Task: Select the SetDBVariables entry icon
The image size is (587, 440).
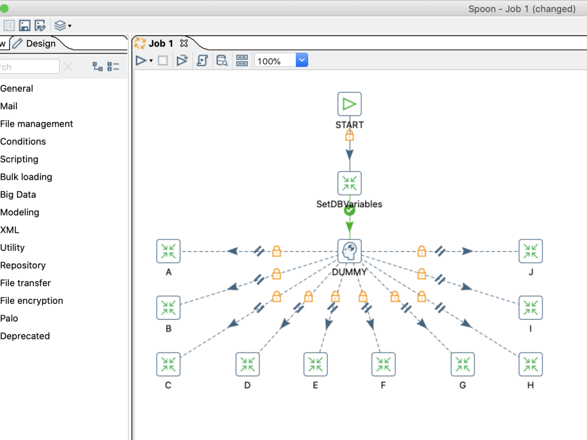Action: click(x=349, y=182)
